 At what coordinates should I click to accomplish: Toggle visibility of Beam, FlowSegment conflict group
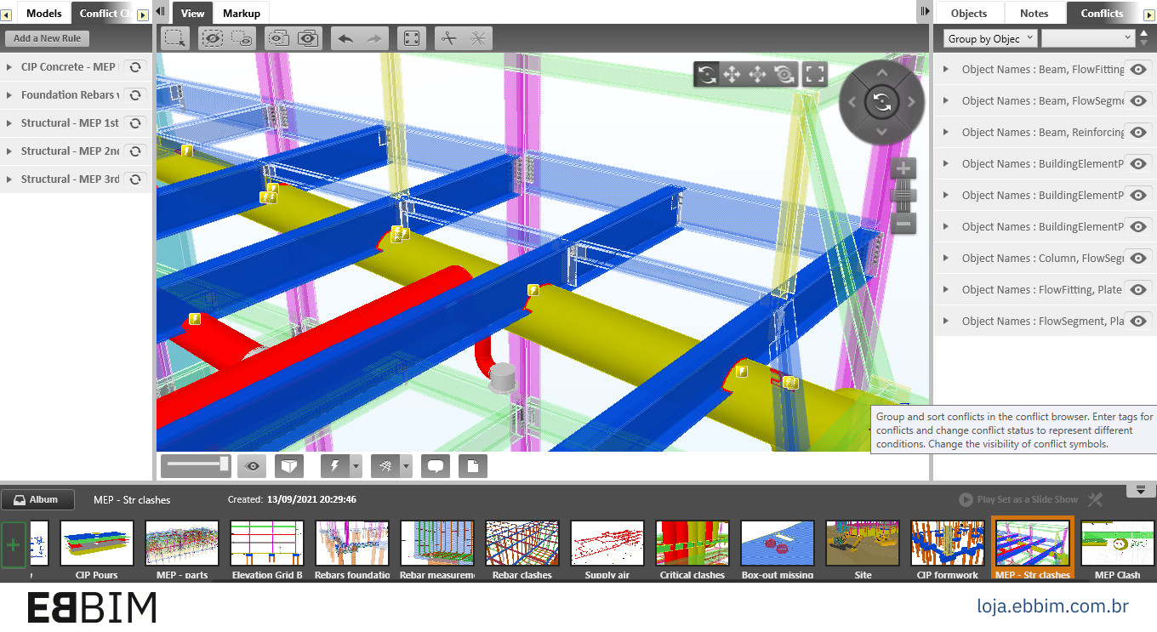click(1139, 101)
